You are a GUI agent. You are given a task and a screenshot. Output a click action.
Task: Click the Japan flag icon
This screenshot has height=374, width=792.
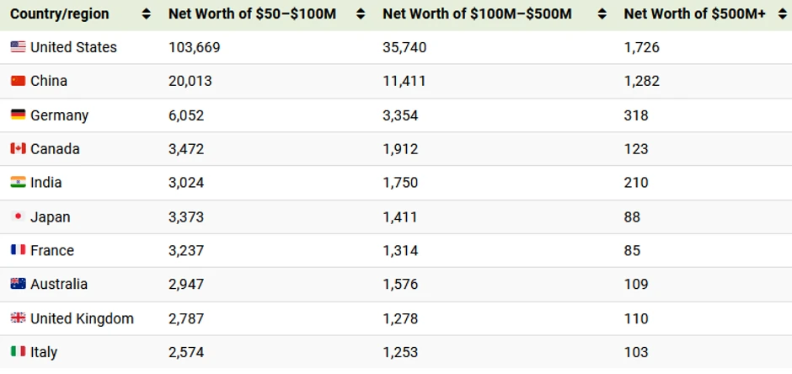18,216
